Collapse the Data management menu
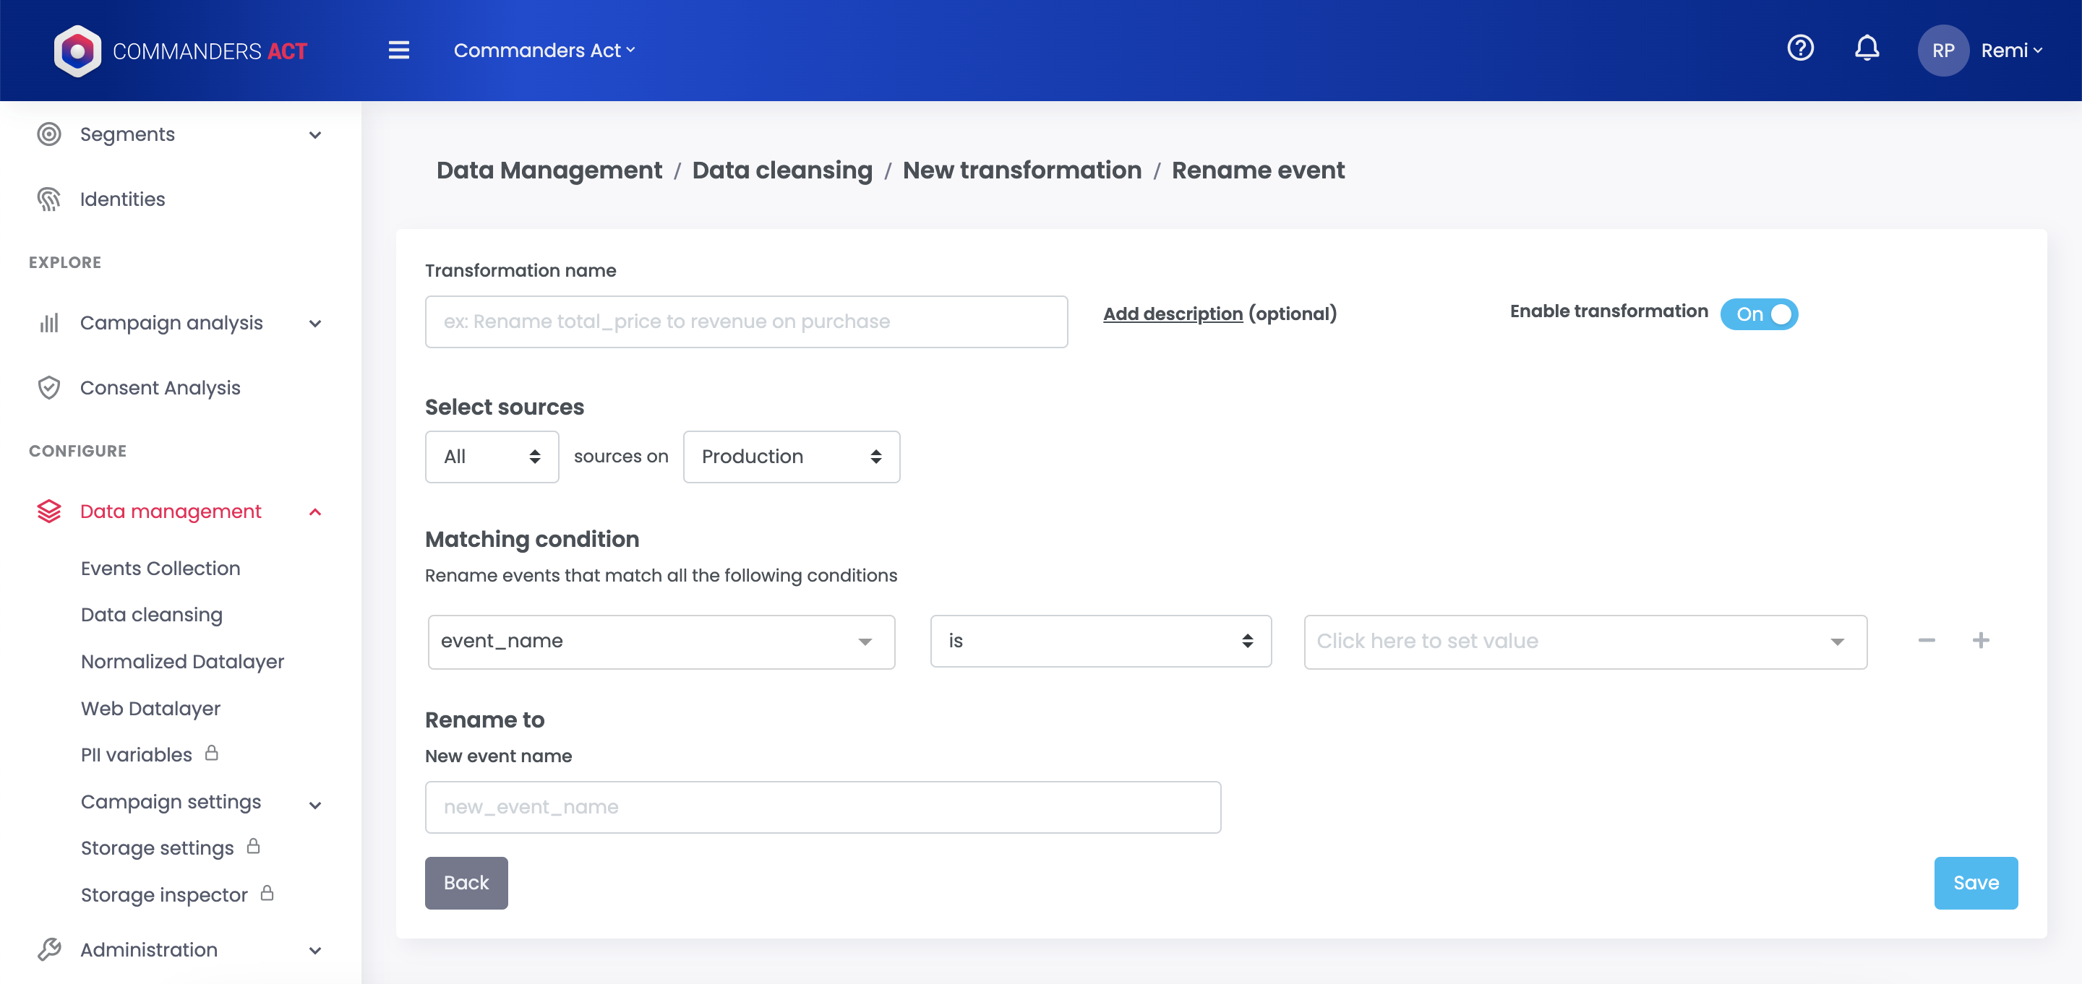This screenshot has width=2082, height=984. [x=315, y=512]
